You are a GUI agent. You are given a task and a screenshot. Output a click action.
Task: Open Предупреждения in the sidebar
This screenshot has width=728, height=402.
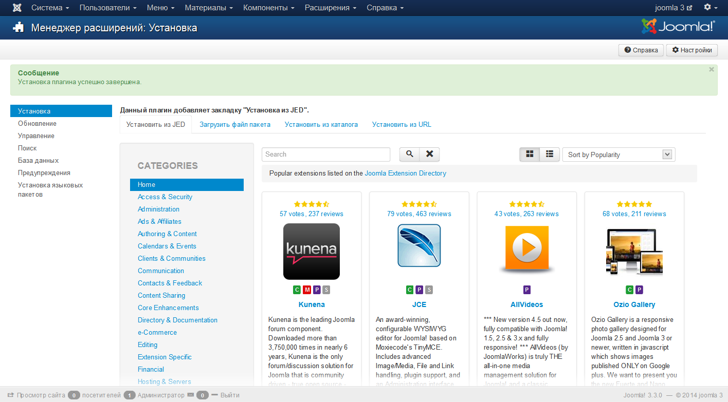tap(44, 173)
